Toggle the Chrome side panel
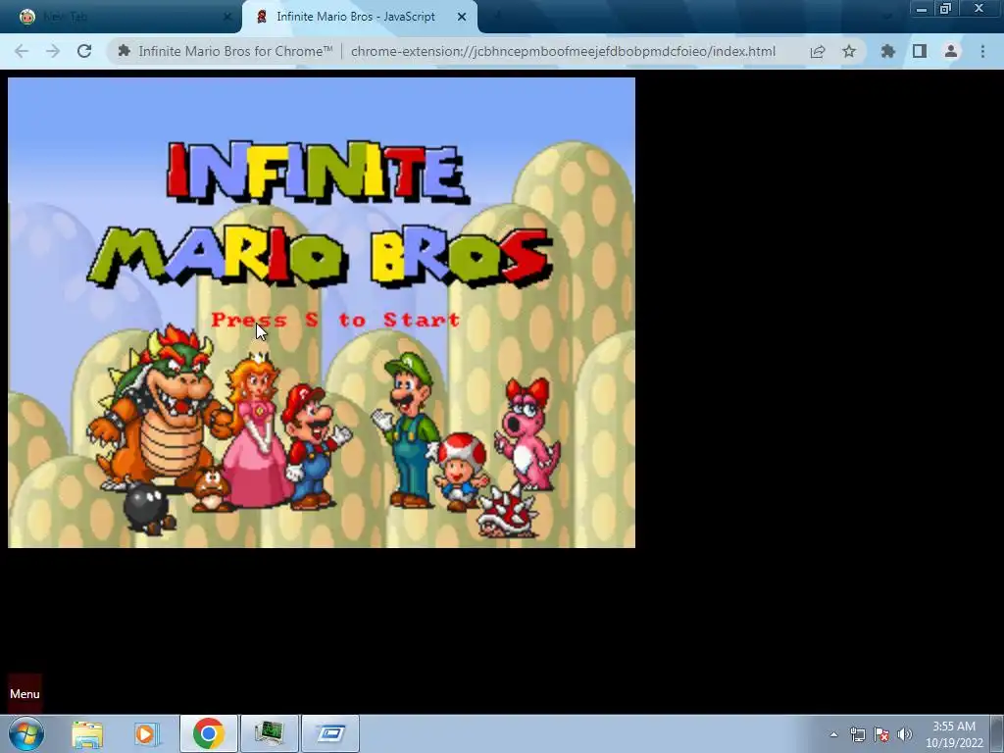This screenshot has width=1004, height=753. 920,51
